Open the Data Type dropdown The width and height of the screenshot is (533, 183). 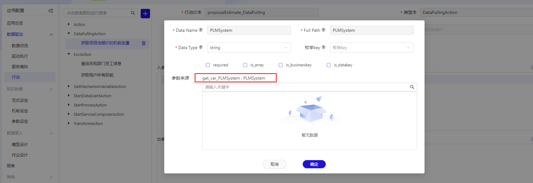(249, 48)
